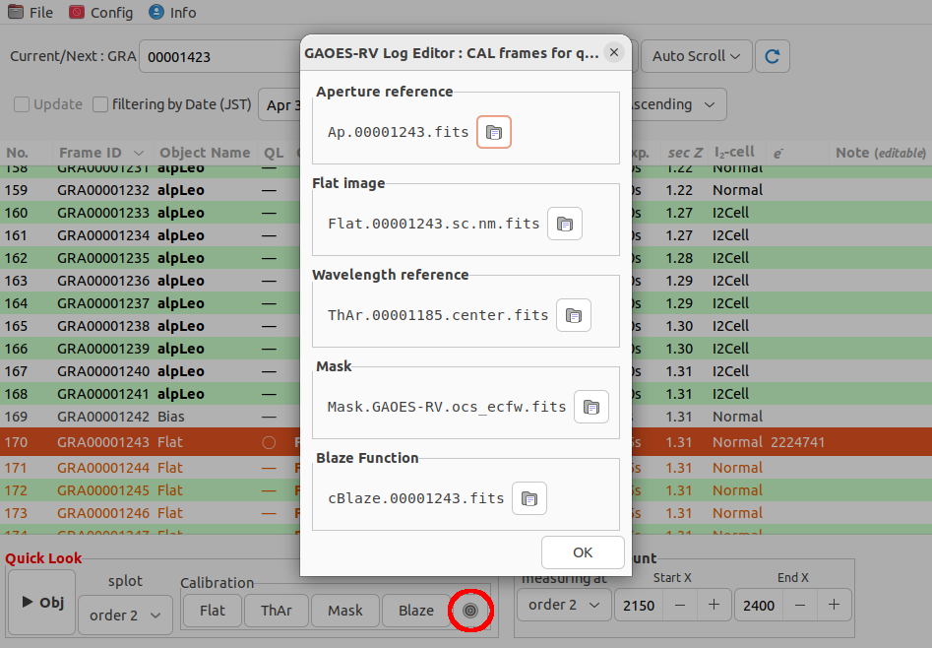Screen dimensions: 932x648
Task: Open the measuring at order 2 dropdown
Action: click(564, 605)
